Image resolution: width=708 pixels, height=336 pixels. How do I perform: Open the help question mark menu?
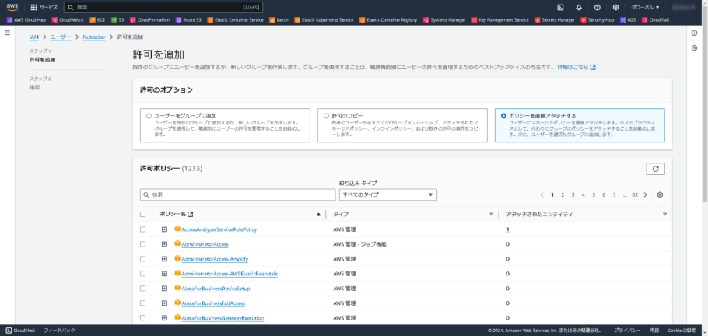coord(598,7)
